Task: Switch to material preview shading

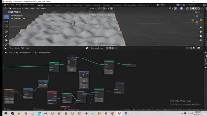Action: pyautogui.click(x=196, y=8)
